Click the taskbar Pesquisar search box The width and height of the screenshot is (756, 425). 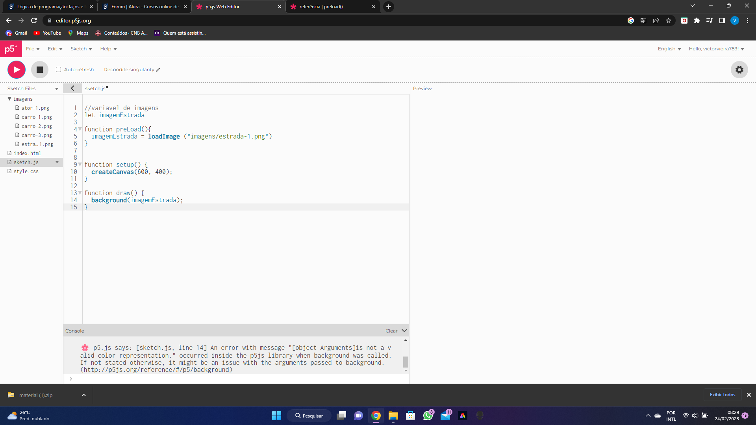(x=309, y=416)
